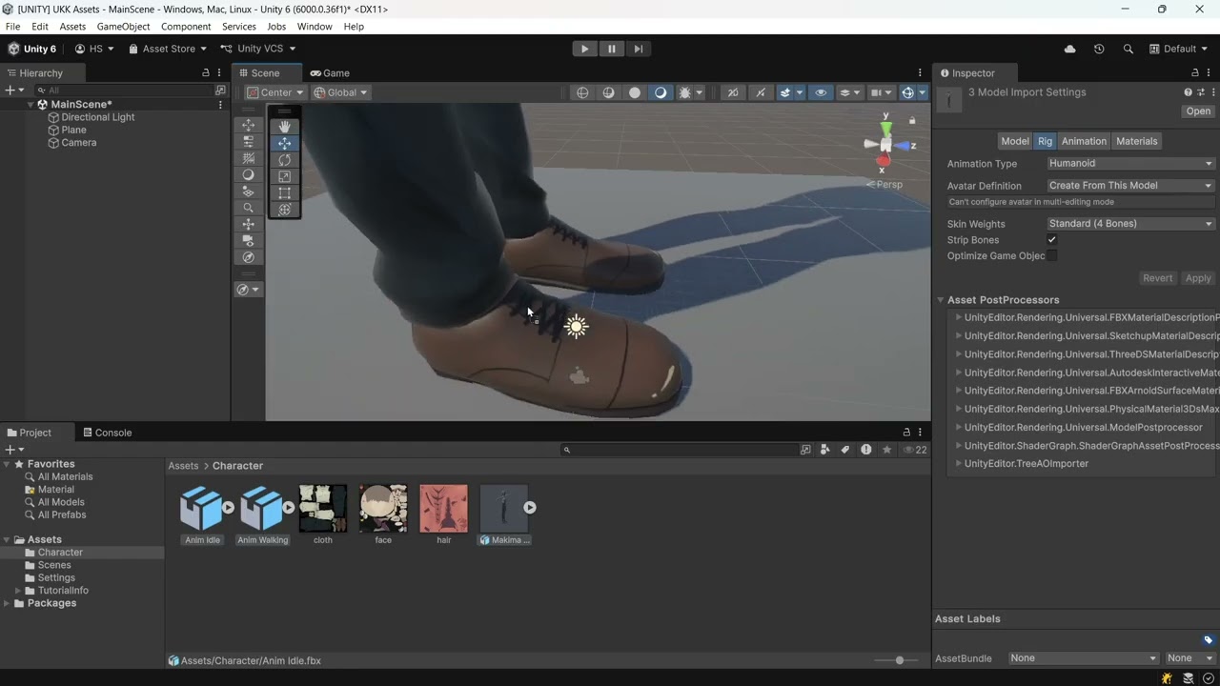The width and height of the screenshot is (1220, 686).
Task: Adjust the project icon size slider
Action: pos(899,660)
